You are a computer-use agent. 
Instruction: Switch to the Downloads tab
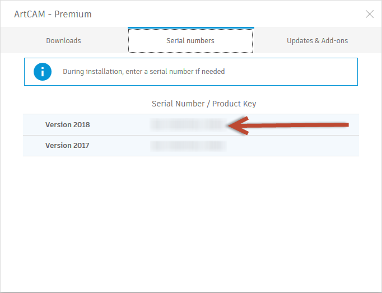[64, 40]
